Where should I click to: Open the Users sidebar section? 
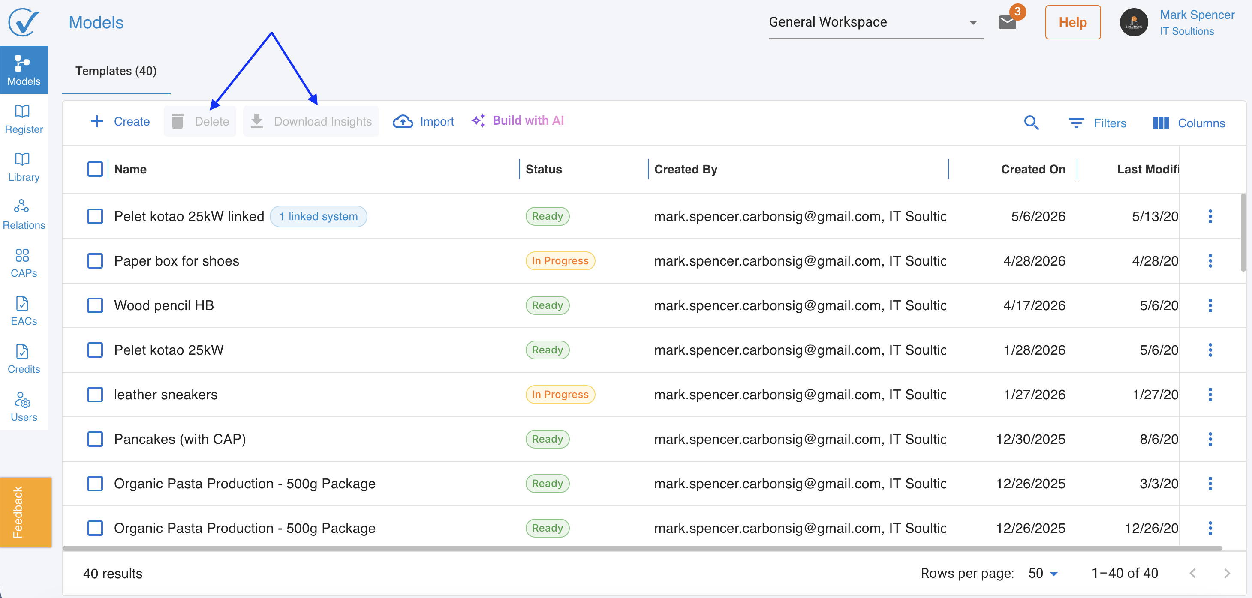(23, 407)
